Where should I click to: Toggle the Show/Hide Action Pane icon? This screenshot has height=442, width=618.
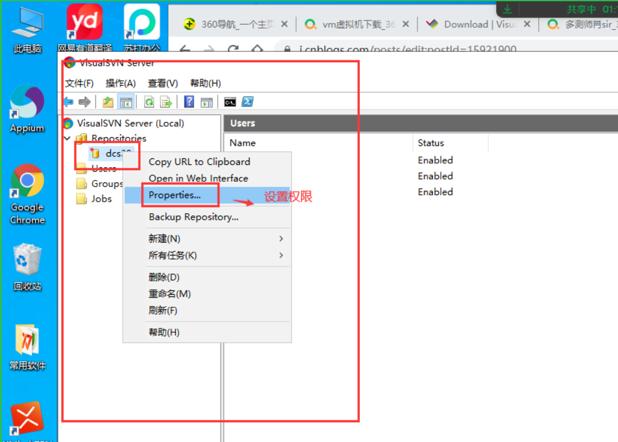click(x=207, y=102)
